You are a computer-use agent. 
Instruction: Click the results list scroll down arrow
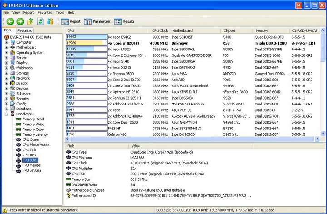tap(322, 134)
